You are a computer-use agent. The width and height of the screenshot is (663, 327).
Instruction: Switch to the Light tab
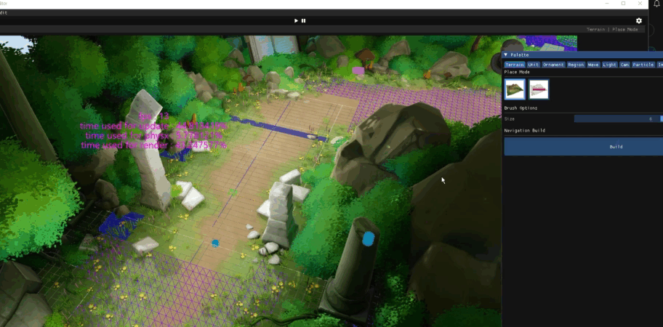point(609,65)
